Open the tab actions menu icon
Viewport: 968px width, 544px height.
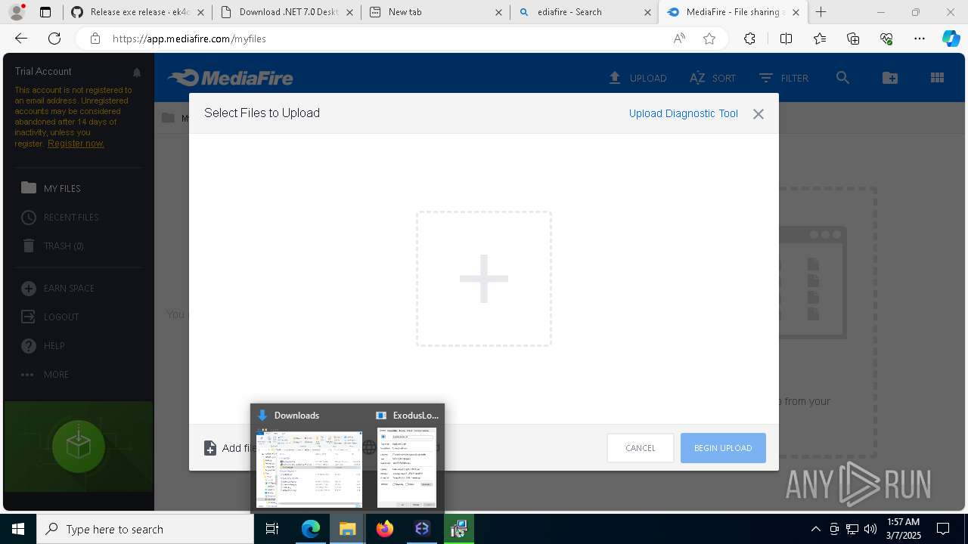[45, 12]
